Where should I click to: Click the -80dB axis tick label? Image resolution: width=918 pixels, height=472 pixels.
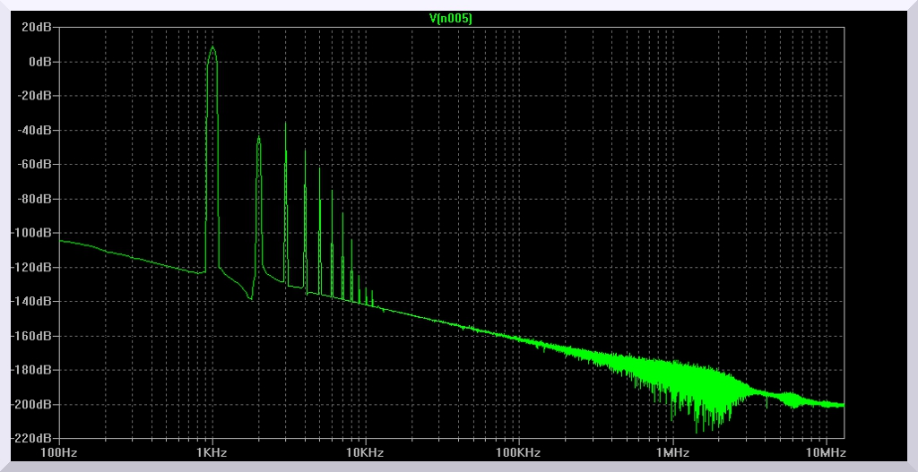(38, 199)
